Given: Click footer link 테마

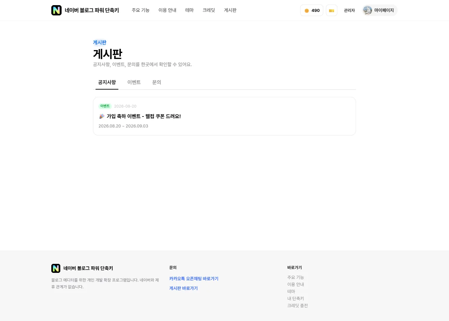Looking at the screenshot, I should [291, 291].
